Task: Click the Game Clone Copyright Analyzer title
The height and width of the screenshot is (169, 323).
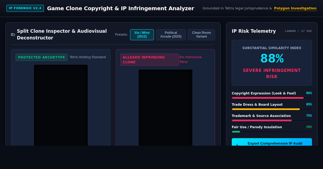Action: coord(121,8)
